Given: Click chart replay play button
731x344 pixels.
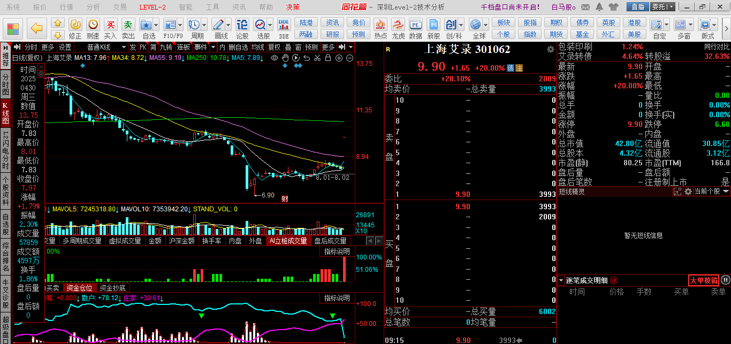Looking at the screenshot, I should (x=296, y=58).
